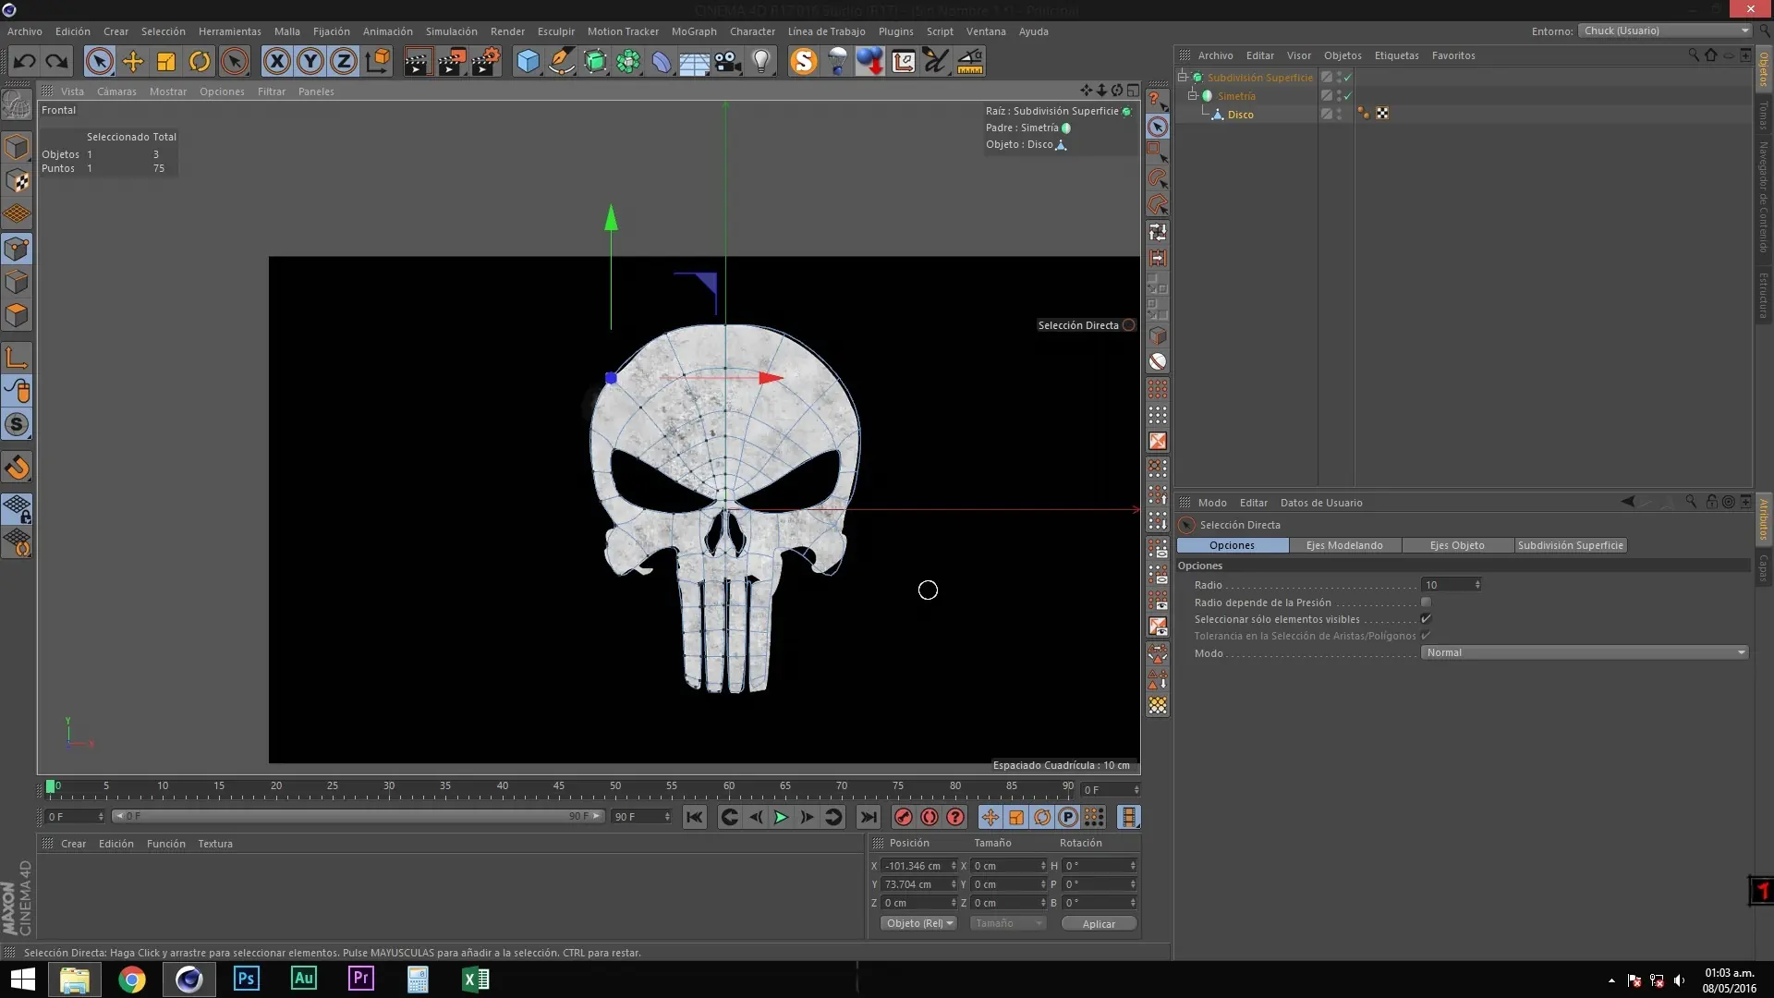Open the spline pen tool
This screenshot has width=1774, height=998.
click(x=561, y=62)
